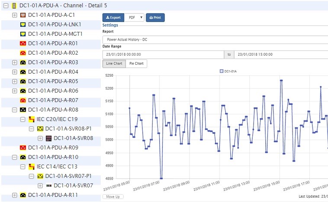328x202 pixels.
Task: Toggle the DC1-01A legend series checkbox
Action: pos(222,71)
